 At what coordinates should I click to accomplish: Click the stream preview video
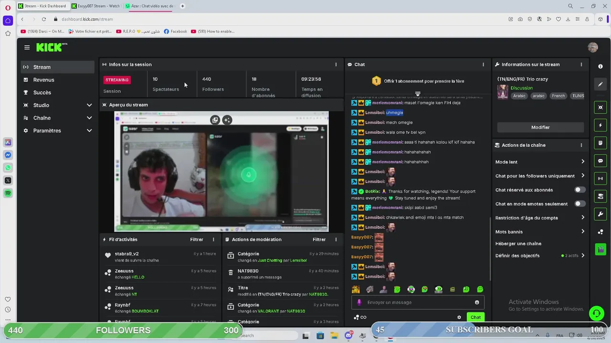[x=221, y=171]
